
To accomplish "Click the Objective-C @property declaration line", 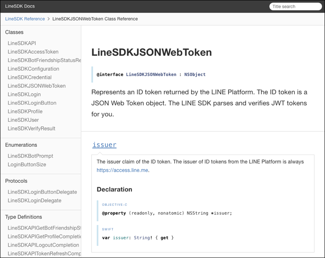I will coord(167,213).
